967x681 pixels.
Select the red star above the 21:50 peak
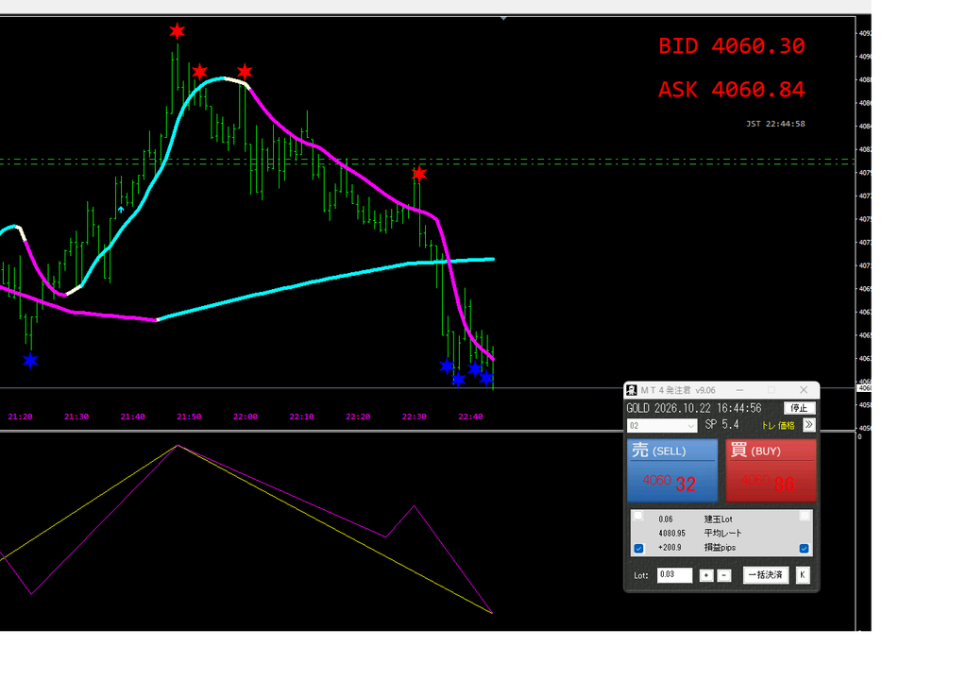[x=177, y=30]
